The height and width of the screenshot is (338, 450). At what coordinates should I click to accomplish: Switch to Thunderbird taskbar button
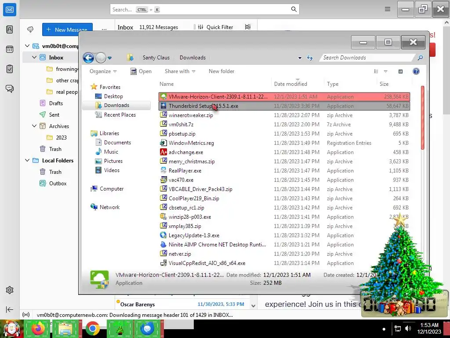(148, 328)
